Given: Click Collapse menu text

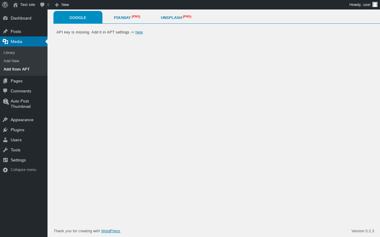Looking at the screenshot, I should tap(23, 170).
